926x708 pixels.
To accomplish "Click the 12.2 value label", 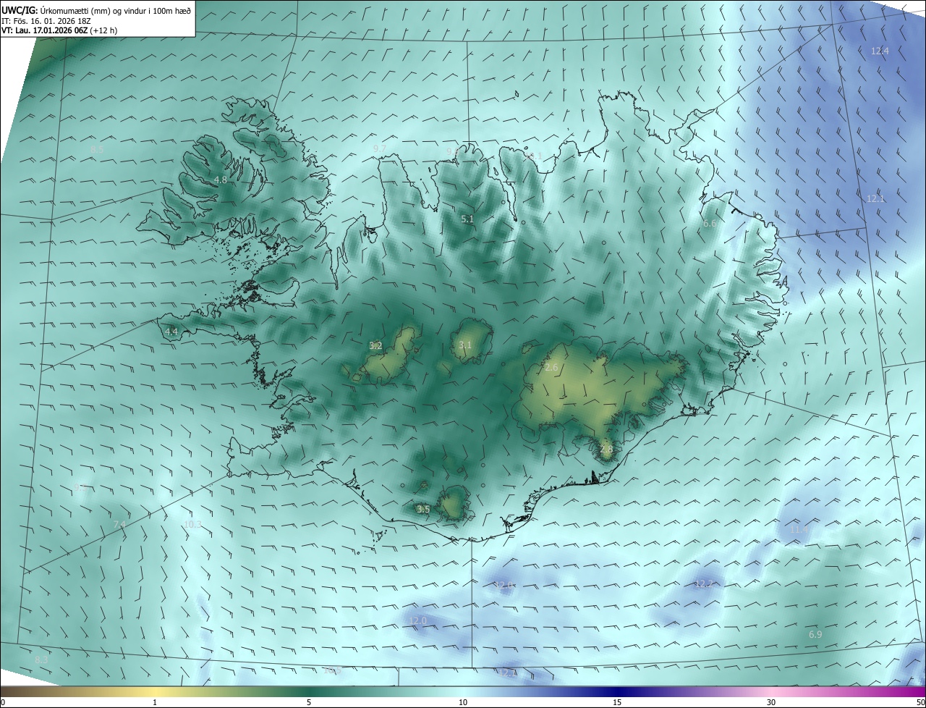I will [x=703, y=583].
